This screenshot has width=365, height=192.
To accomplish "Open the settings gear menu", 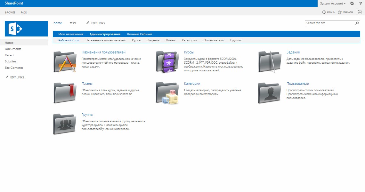I will [352, 4].
